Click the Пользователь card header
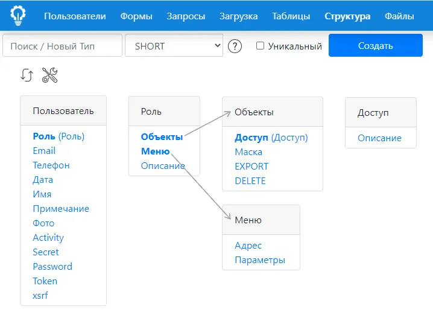 pyautogui.click(x=63, y=110)
